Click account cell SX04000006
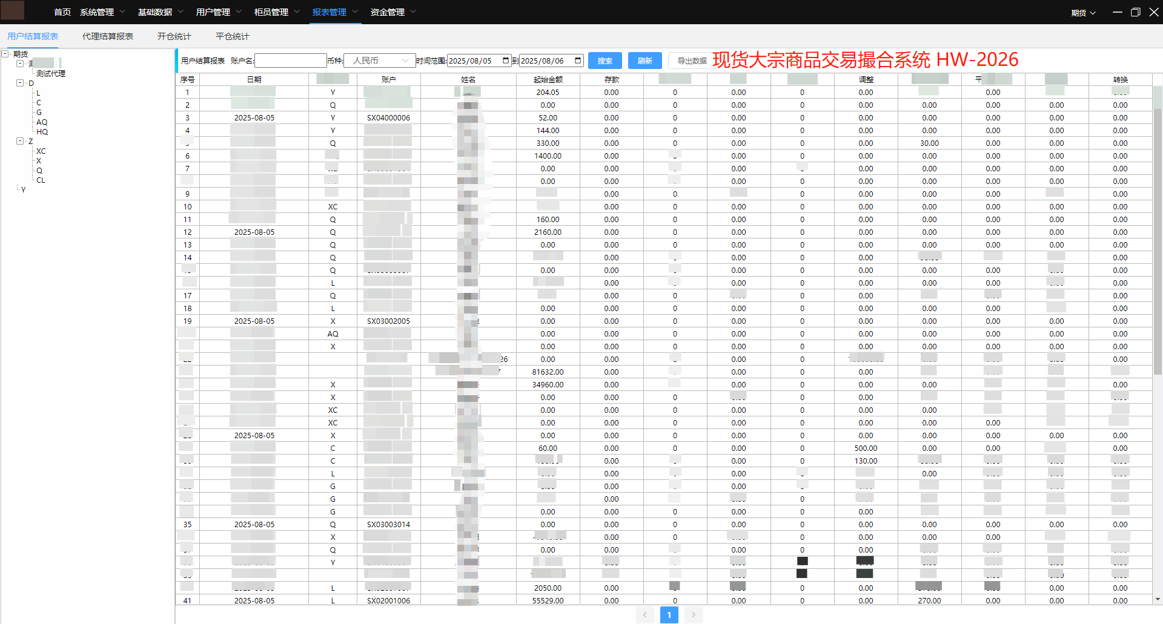Image resolution: width=1163 pixels, height=624 pixels. 389,117
